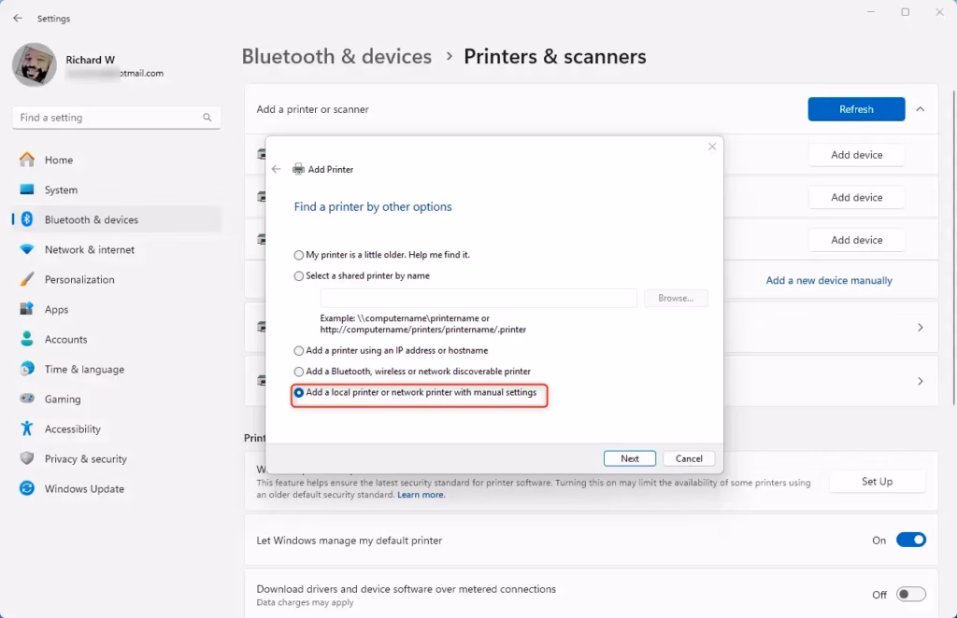Click the Apps icon in sidebar

(27, 309)
